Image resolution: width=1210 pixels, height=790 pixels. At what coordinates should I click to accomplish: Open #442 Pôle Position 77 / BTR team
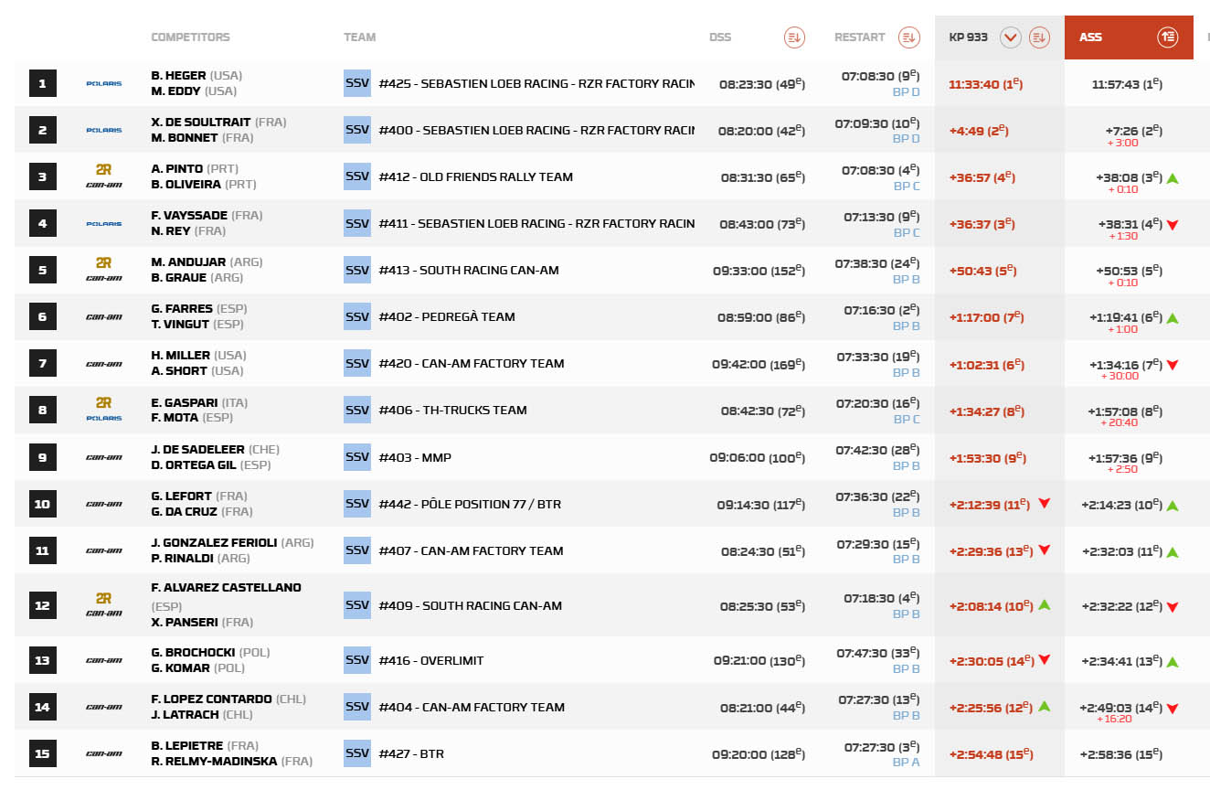[470, 505]
